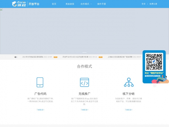This screenshot has width=169, height=127.
Task: Open the 开放平台9月24日18点开始教学直播 notice
Action: (75, 57)
